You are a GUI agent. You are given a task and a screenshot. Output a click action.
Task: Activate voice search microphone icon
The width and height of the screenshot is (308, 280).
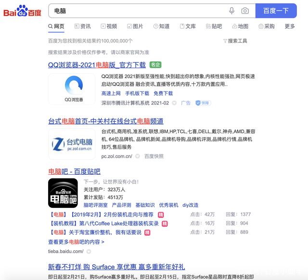(232, 11)
